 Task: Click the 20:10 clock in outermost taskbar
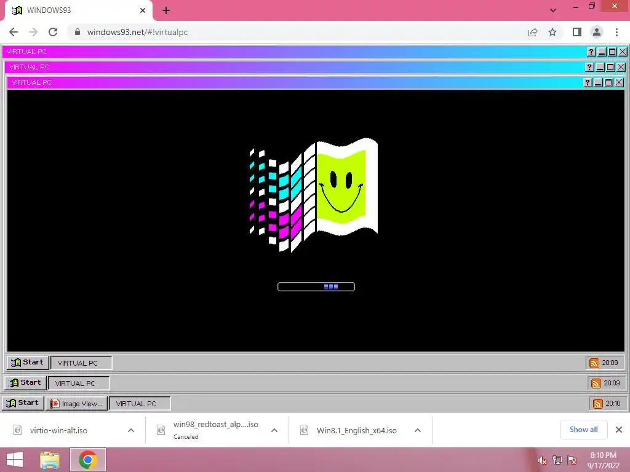click(x=613, y=403)
